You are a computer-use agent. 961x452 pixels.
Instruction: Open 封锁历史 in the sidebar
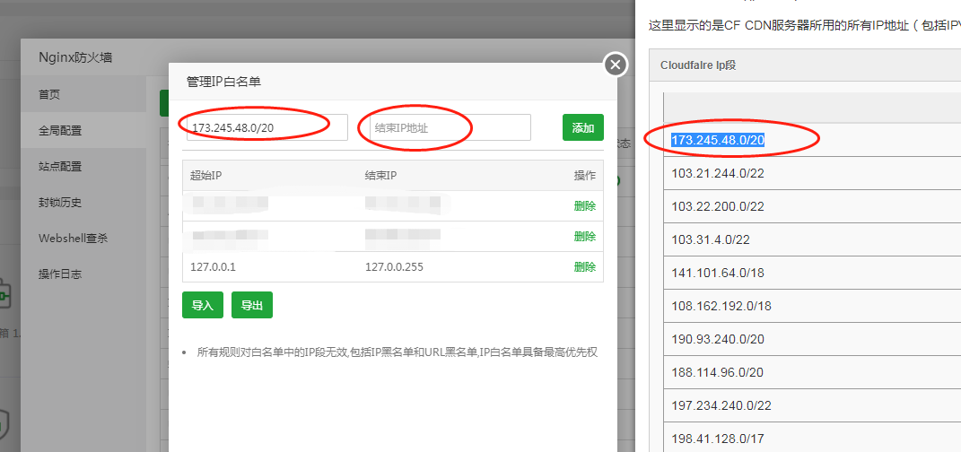pos(83,202)
